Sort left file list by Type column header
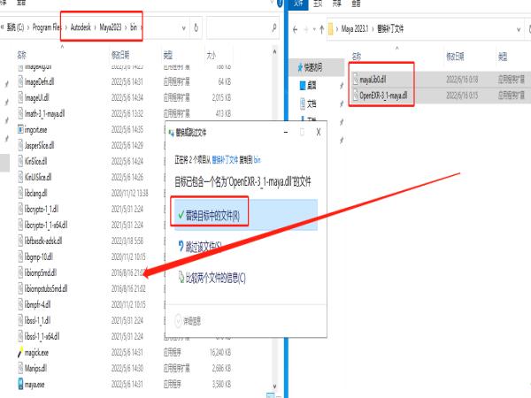The image size is (531, 398). (x=168, y=55)
